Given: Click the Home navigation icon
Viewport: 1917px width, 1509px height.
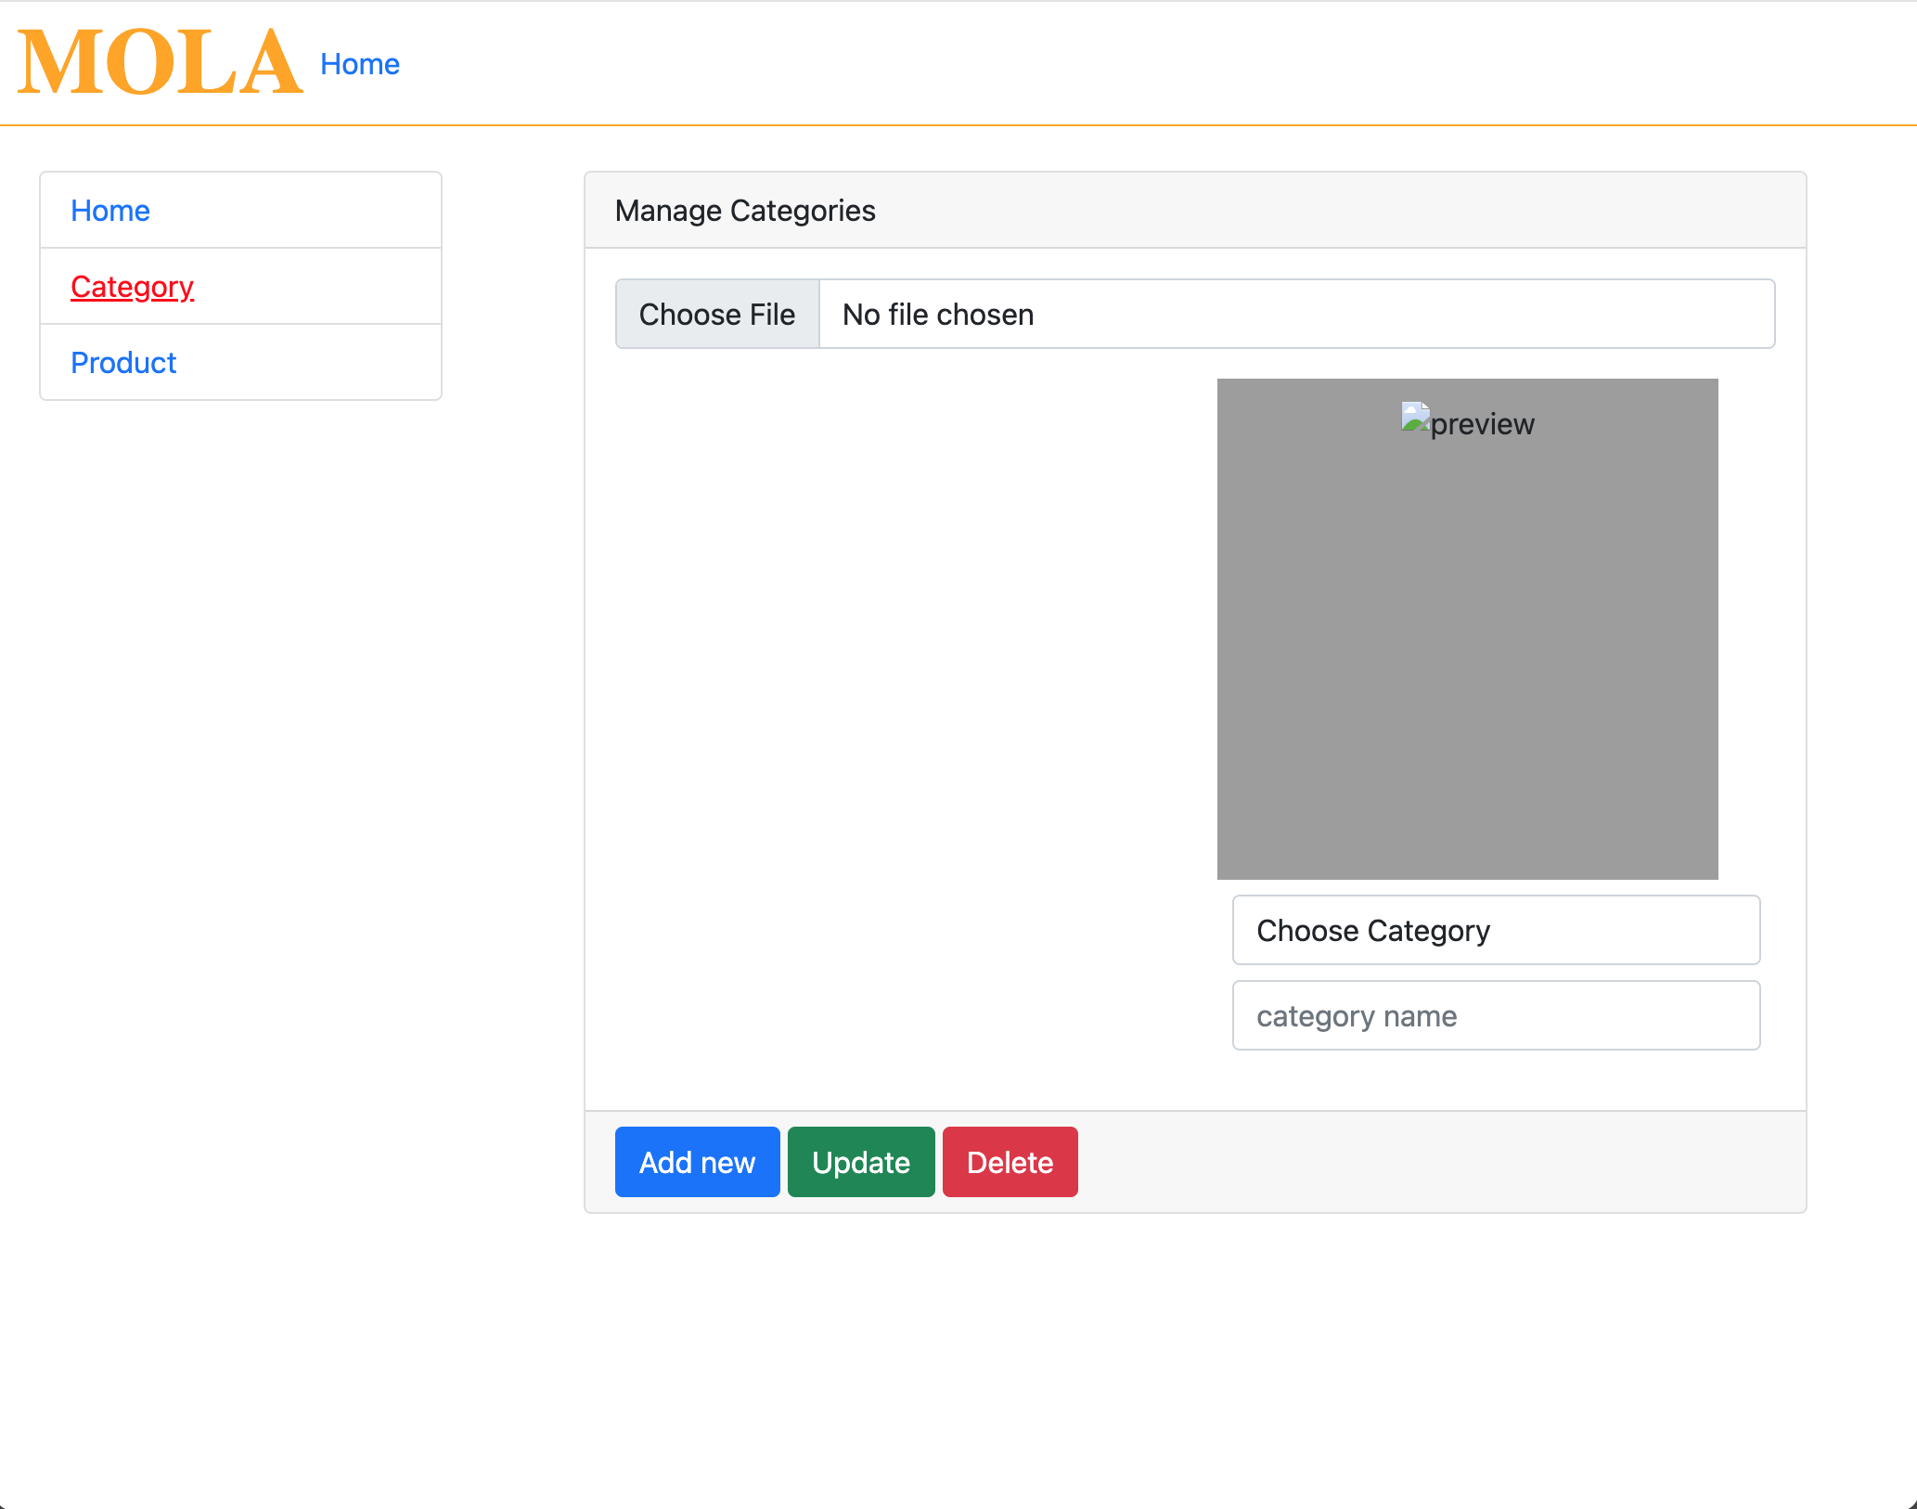Looking at the screenshot, I should 359,62.
